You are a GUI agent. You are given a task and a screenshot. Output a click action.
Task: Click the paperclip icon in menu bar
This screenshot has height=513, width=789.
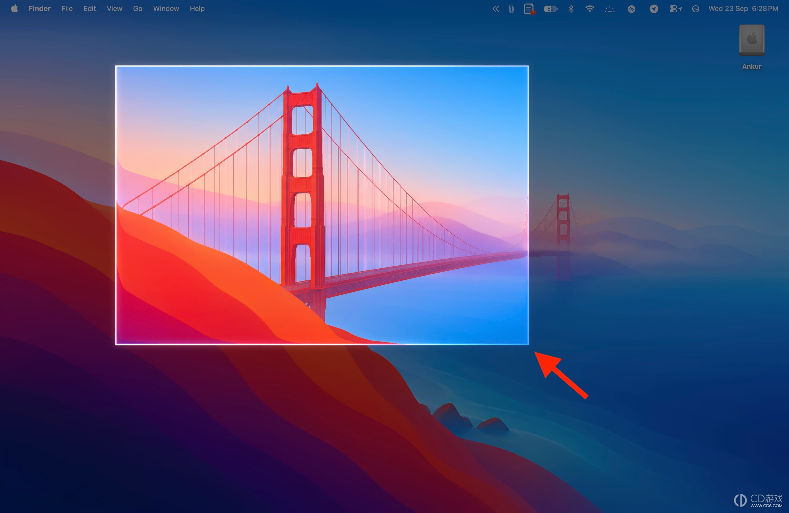511,9
